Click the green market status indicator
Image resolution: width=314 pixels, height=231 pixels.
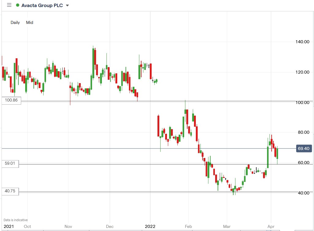(18, 5)
